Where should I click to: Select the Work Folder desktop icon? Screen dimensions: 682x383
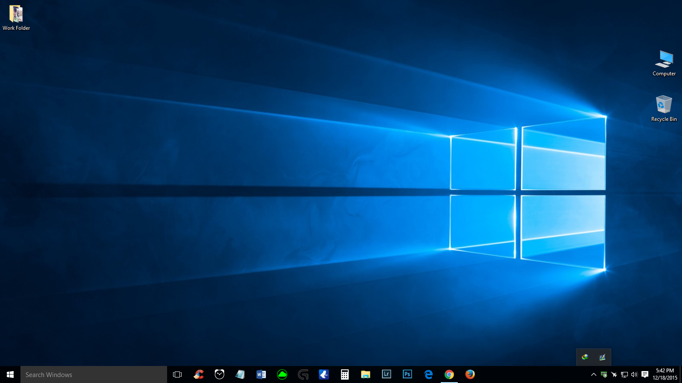16,18
